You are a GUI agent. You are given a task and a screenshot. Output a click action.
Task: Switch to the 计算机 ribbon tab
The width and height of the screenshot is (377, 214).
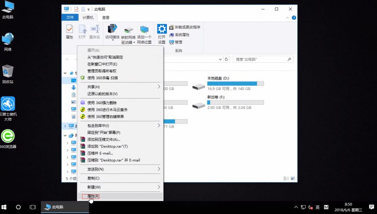pyautogui.click(x=88, y=17)
